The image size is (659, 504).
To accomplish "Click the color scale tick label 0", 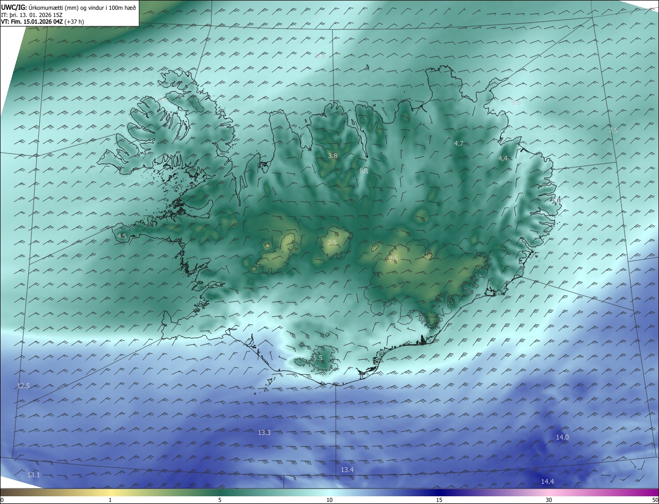I will (x=2, y=500).
